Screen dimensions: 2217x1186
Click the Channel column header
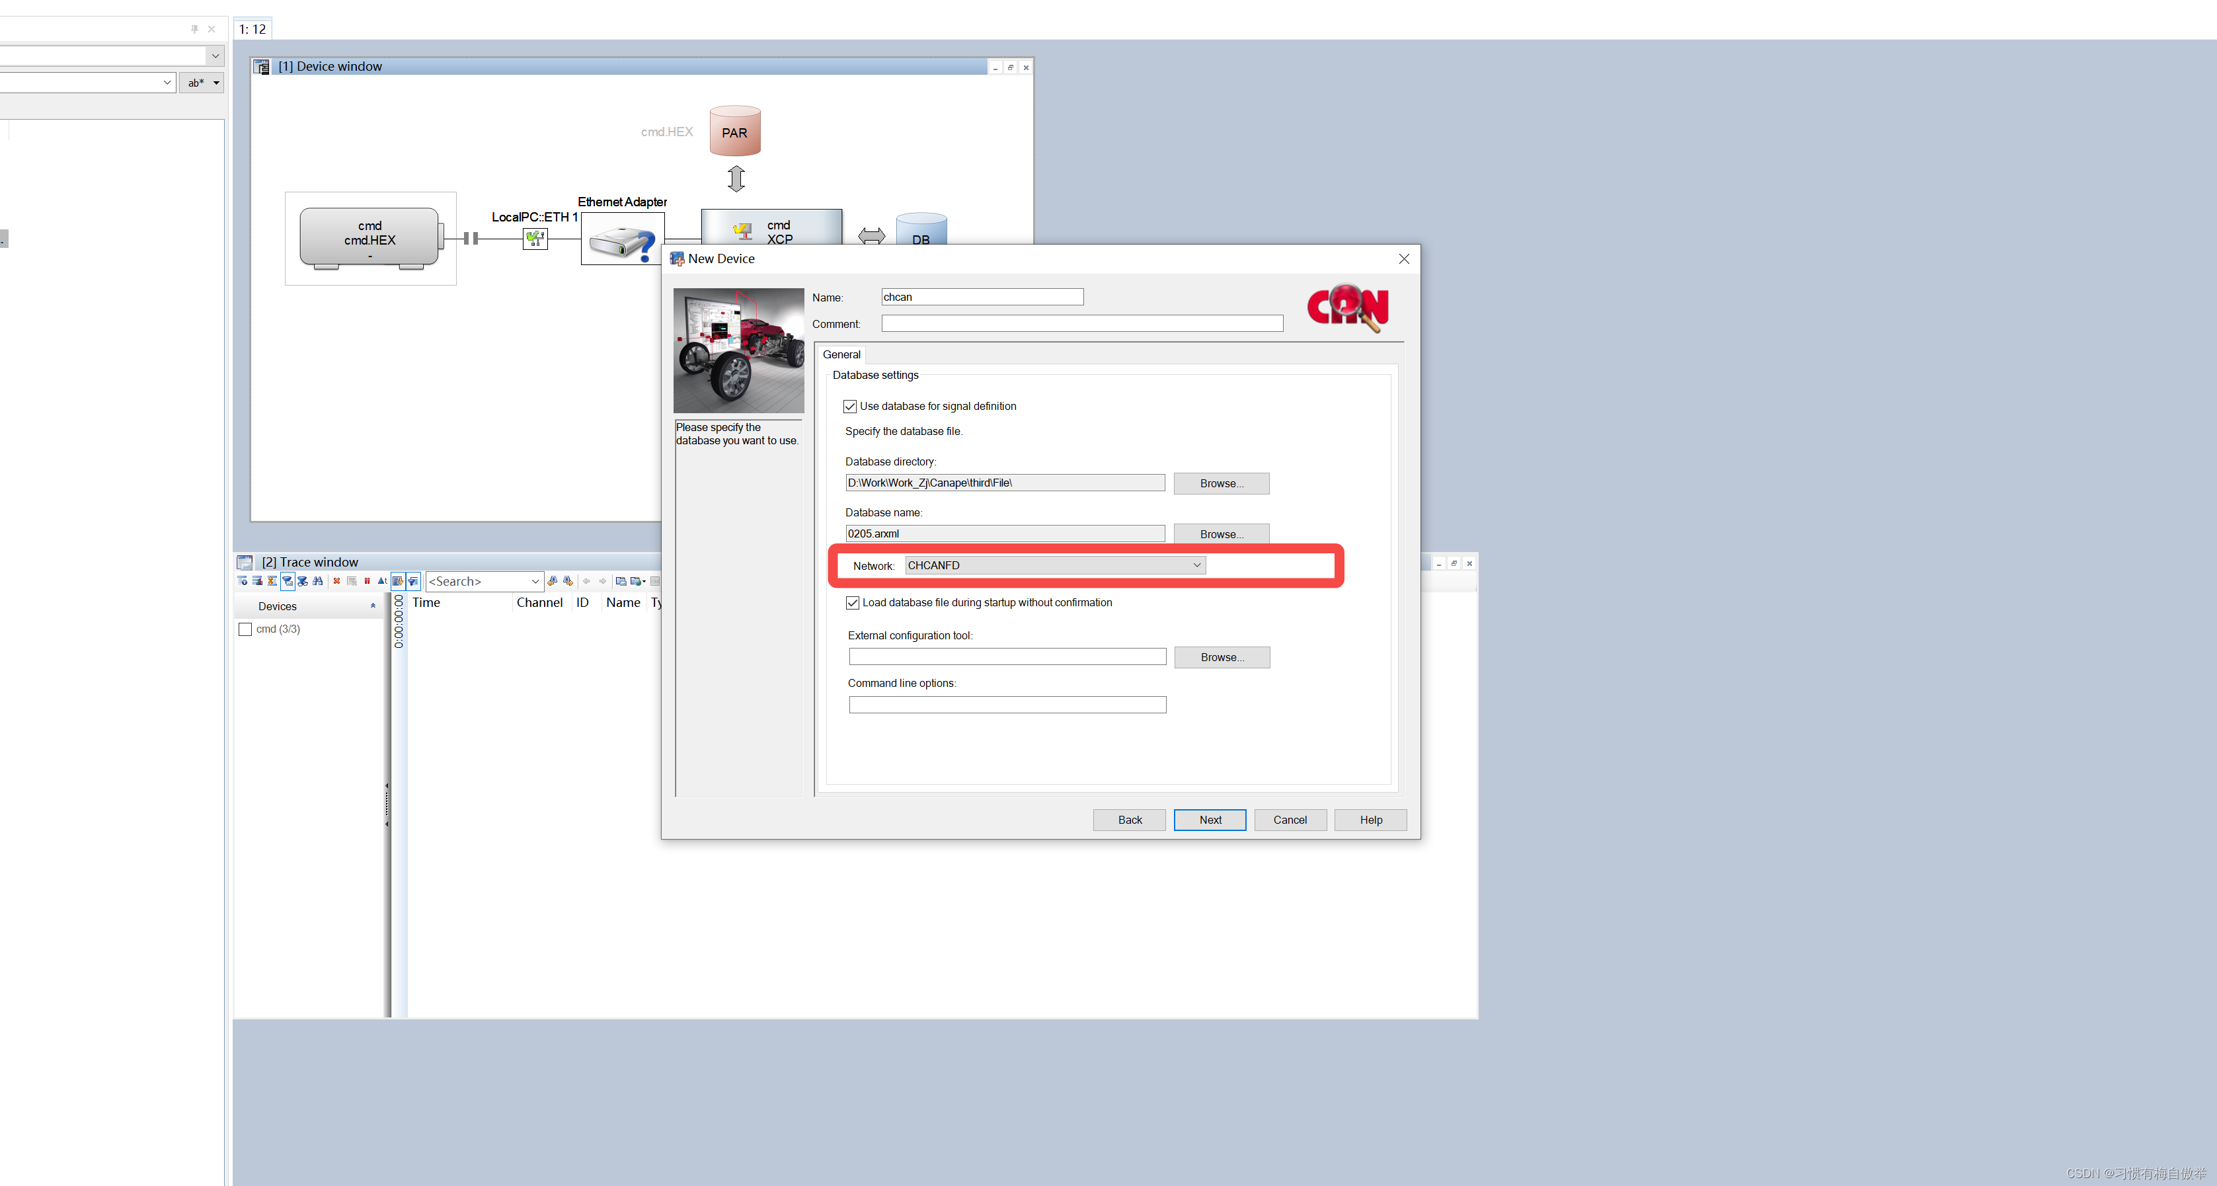click(x=539, y=602)
